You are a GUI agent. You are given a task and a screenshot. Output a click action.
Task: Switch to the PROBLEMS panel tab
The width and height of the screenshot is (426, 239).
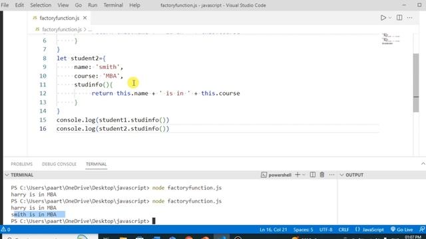pyautogui.click(x=21, y=164)
